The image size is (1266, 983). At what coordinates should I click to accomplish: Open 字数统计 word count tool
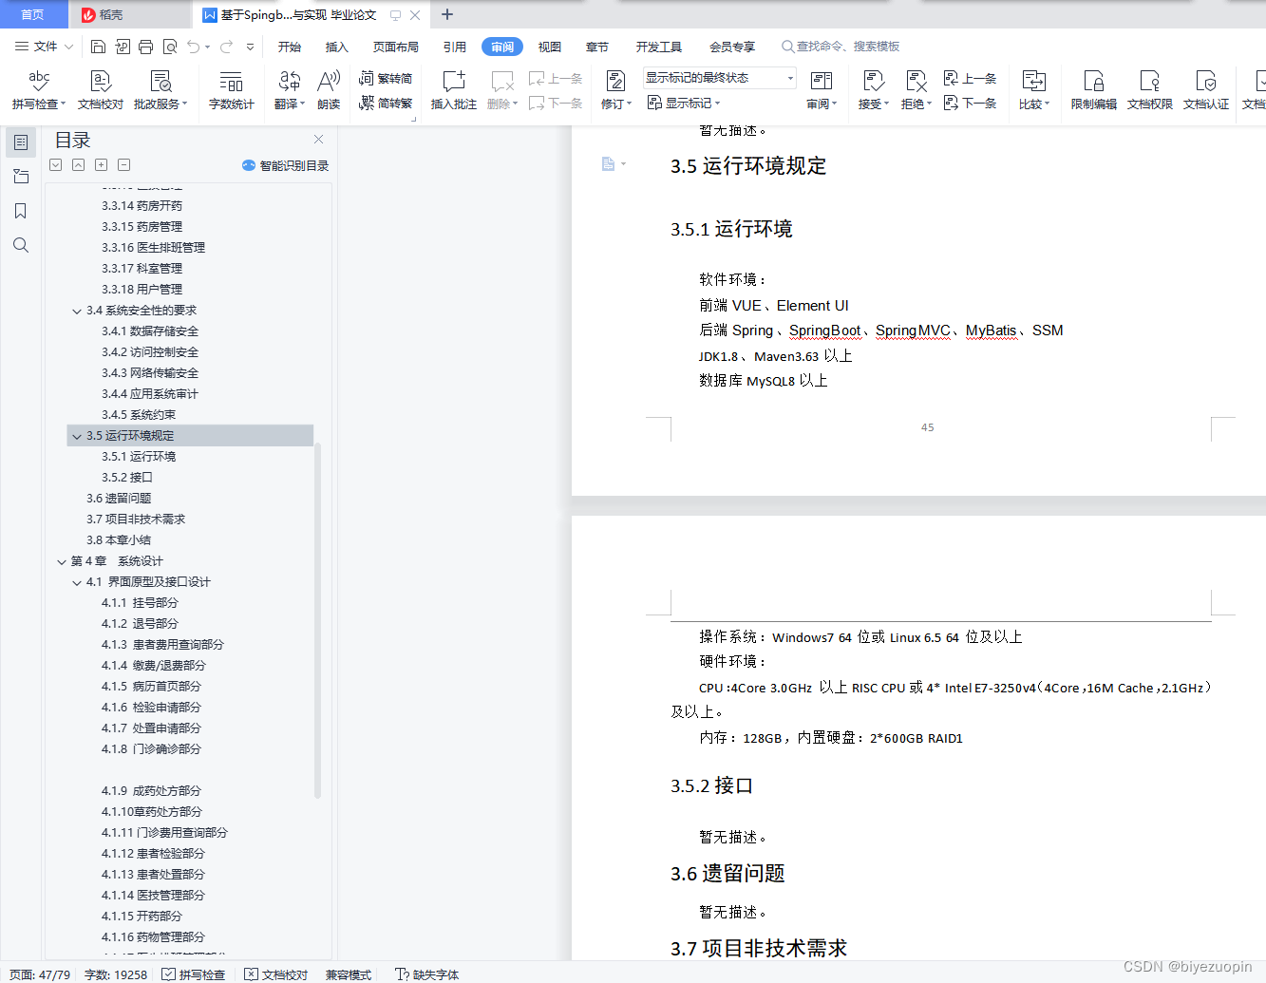pos(232,90)
